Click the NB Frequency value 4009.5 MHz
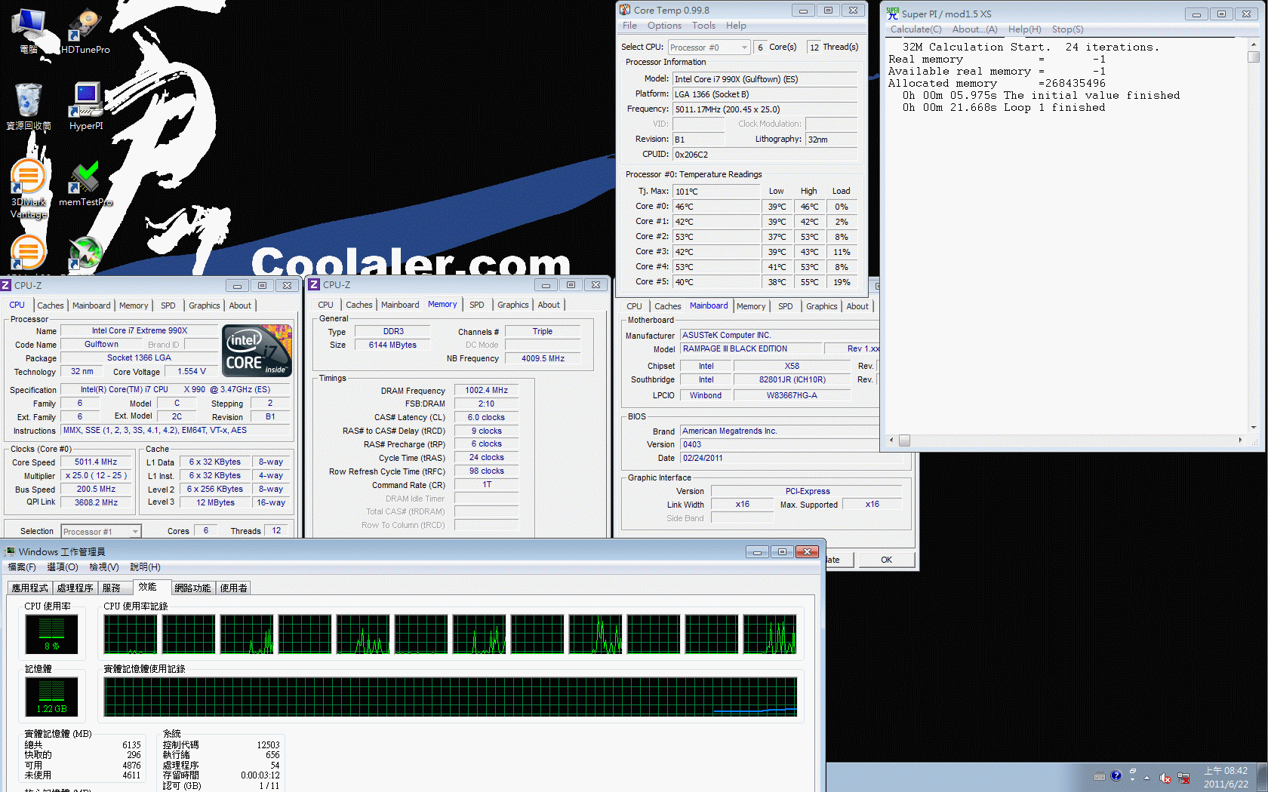Screen dimensions: 1268x792 point(543,359)
